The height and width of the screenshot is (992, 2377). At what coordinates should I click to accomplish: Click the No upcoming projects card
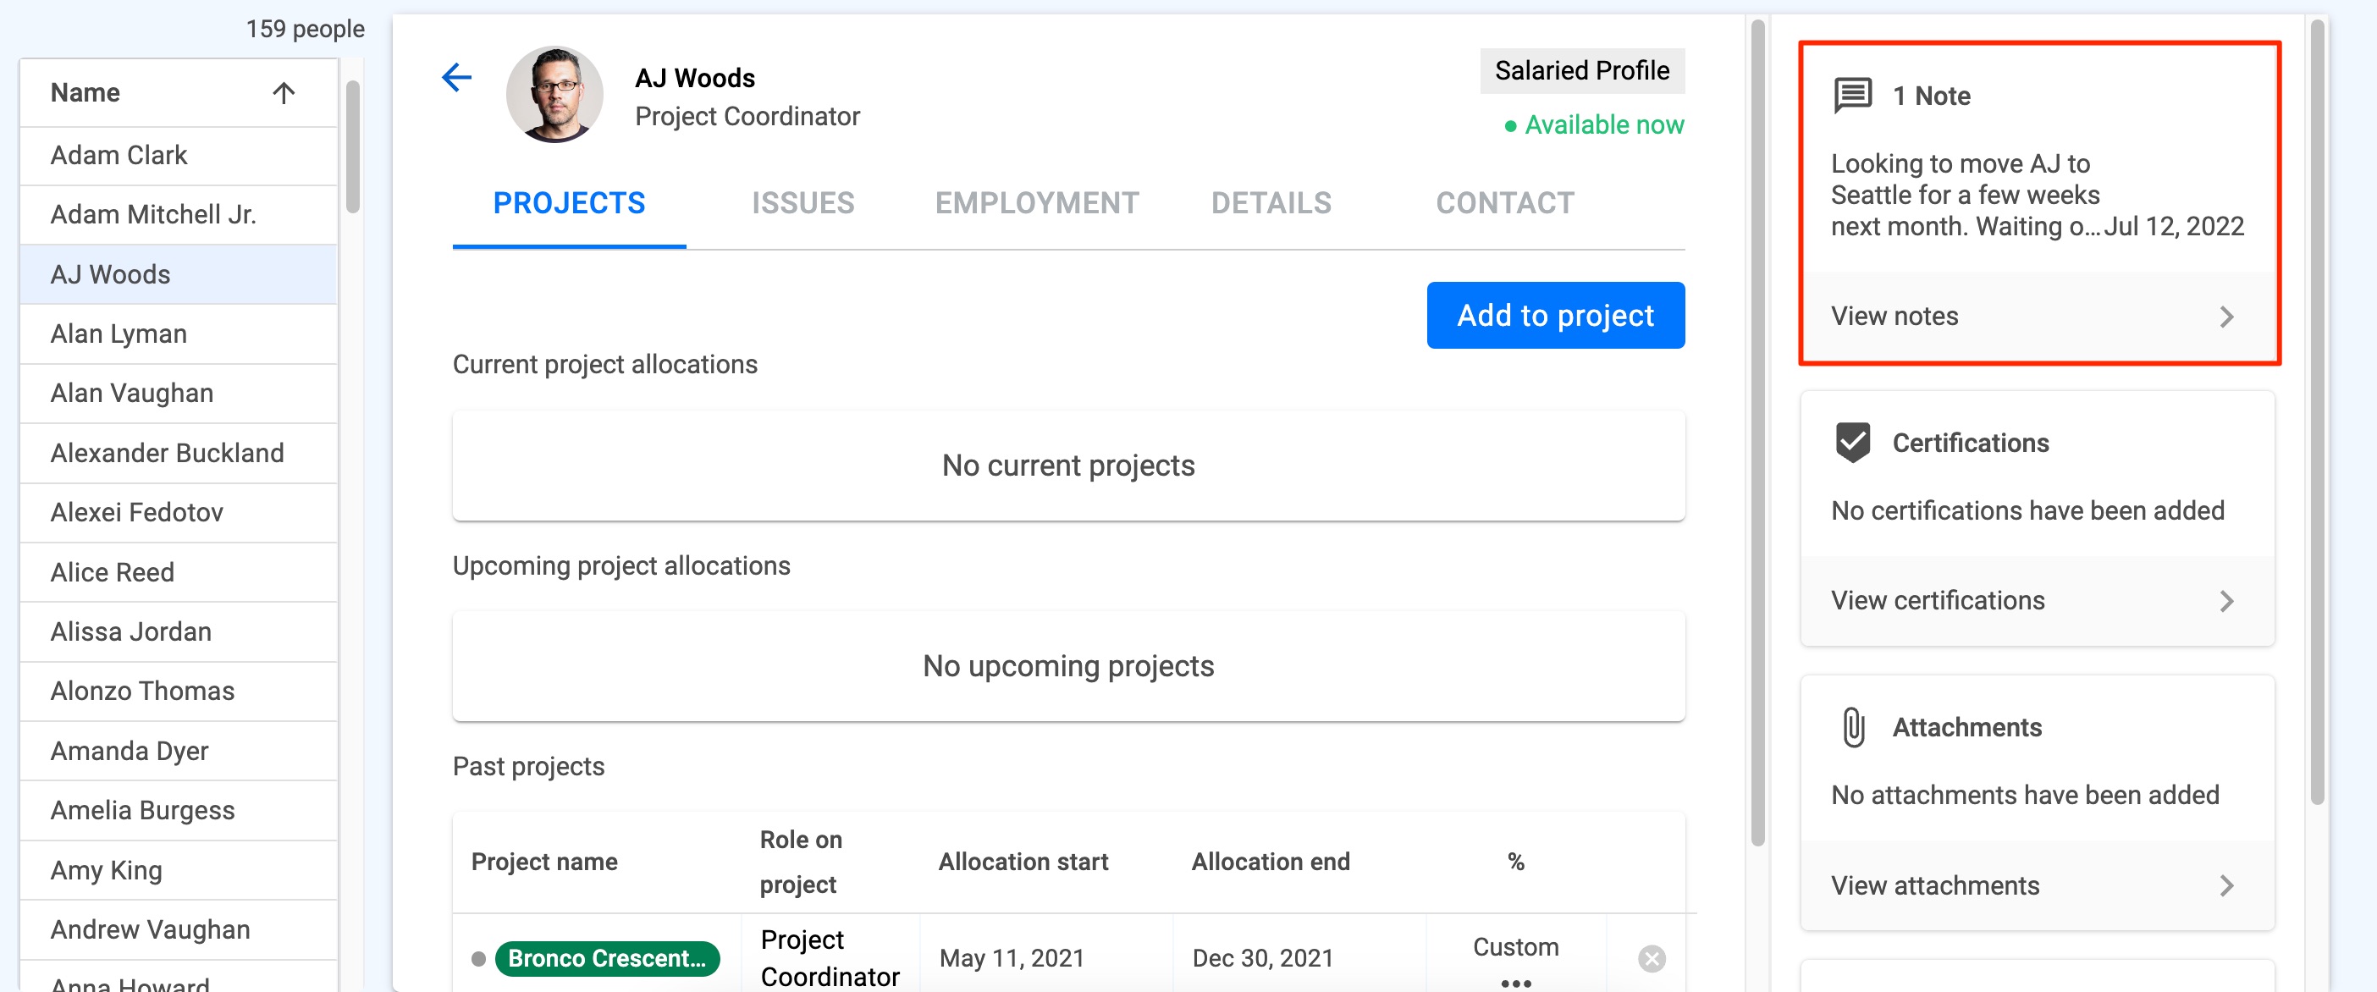[1067, 665]
